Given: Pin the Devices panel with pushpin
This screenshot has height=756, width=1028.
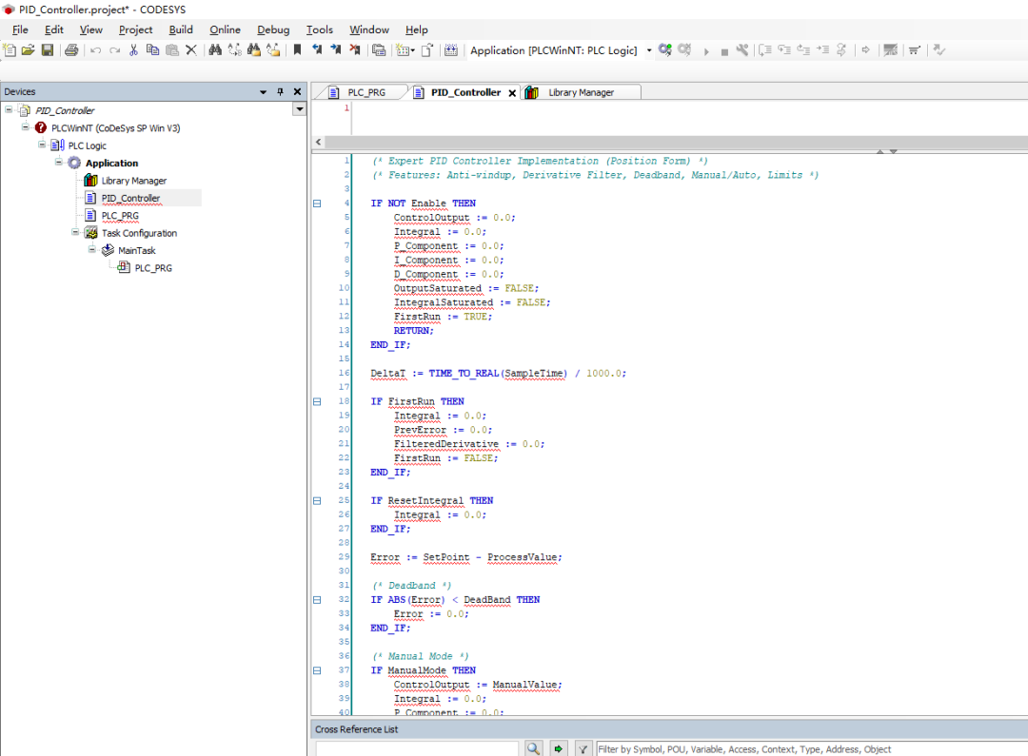Looking at the screenshot, I should point(280,92).
